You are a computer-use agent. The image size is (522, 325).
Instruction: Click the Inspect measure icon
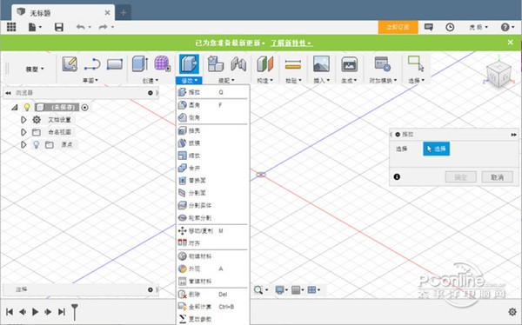293,64
